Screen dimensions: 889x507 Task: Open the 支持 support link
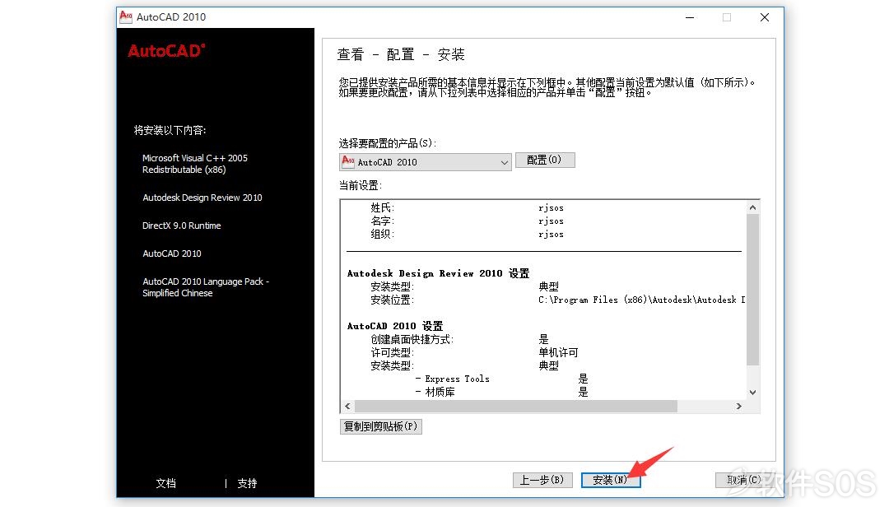[247, 483]
